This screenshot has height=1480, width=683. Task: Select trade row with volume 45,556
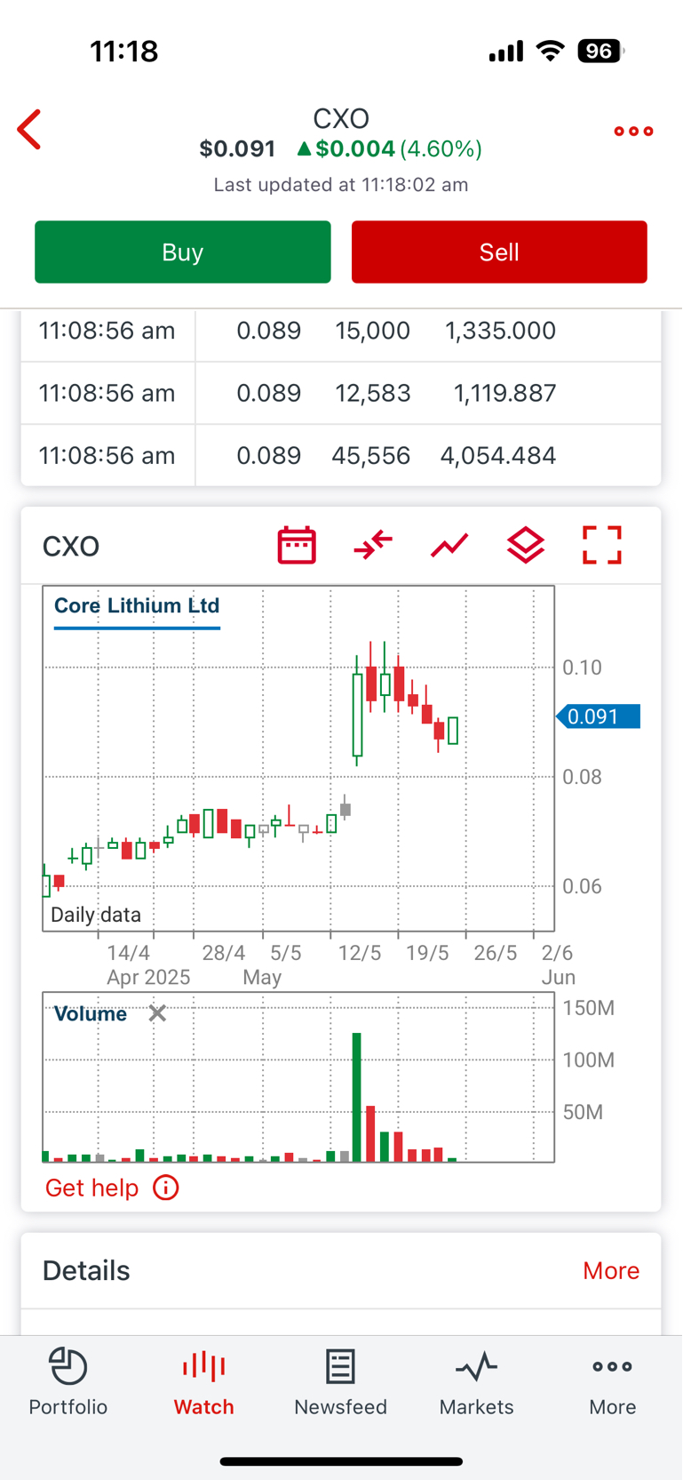(x=341, y=455)
